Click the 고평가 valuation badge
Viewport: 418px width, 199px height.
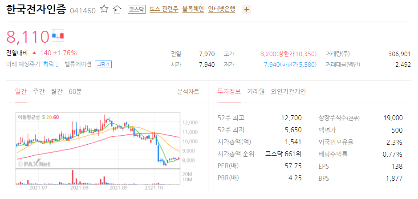(x=103, y=65)
